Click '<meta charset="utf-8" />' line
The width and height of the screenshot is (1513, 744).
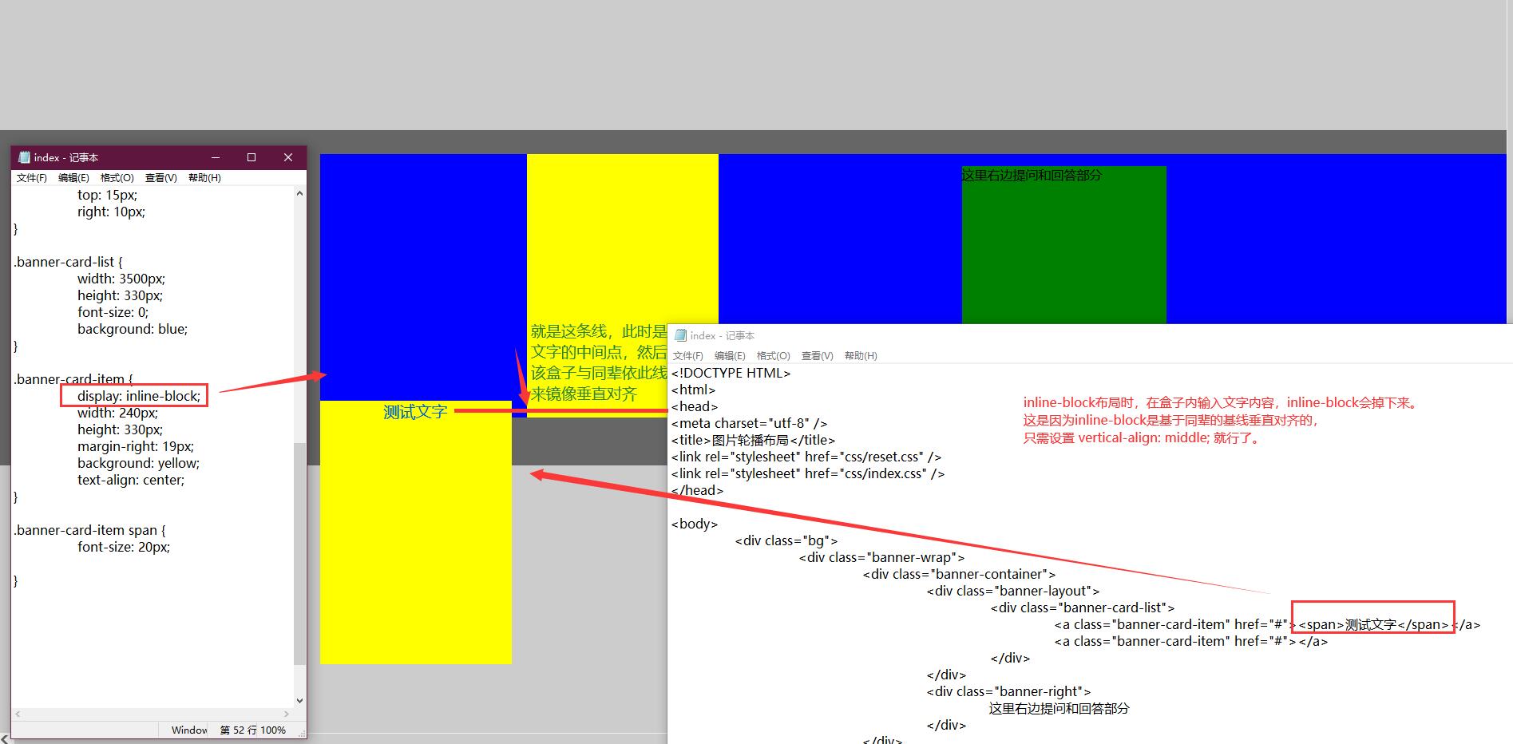coord(749,423)
